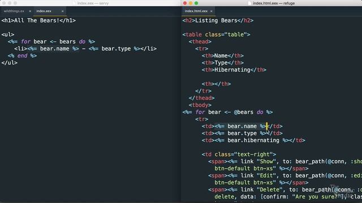362x203 pixels.
Task: Click the Name th line
Action: coord(223,56)
